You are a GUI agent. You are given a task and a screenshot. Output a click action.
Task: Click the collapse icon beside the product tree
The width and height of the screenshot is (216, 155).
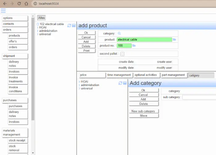coord(74,25)
